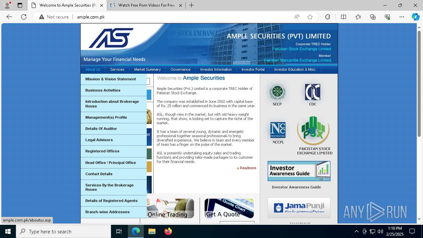Open Investor Education & Misc. menu
The height and width of the screenshot is (238, 423).
295,69
